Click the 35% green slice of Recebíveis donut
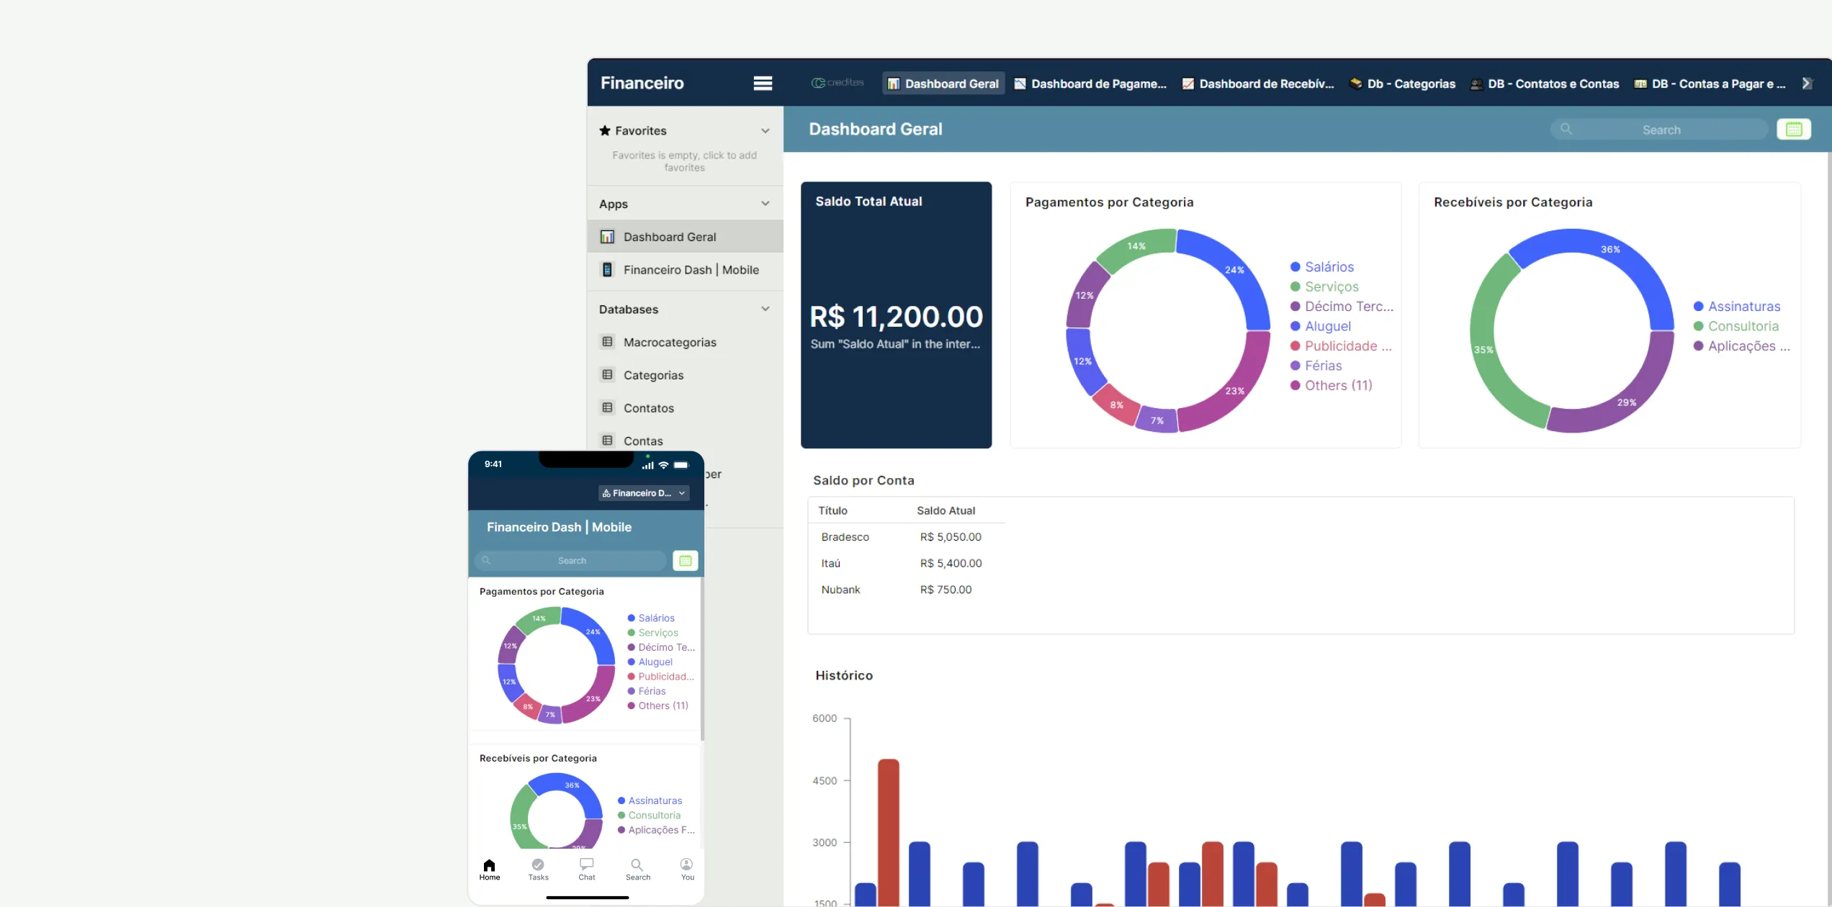The height and width of the screenshot is (907, 1832). [x=1483, y=350]
